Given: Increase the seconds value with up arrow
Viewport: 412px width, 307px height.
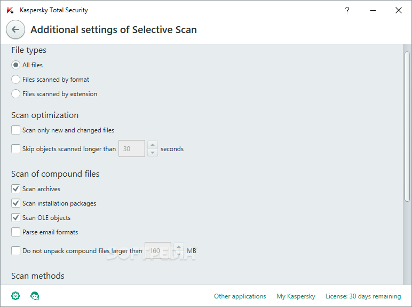Looking at the screenshot, I should click(153, 145).
